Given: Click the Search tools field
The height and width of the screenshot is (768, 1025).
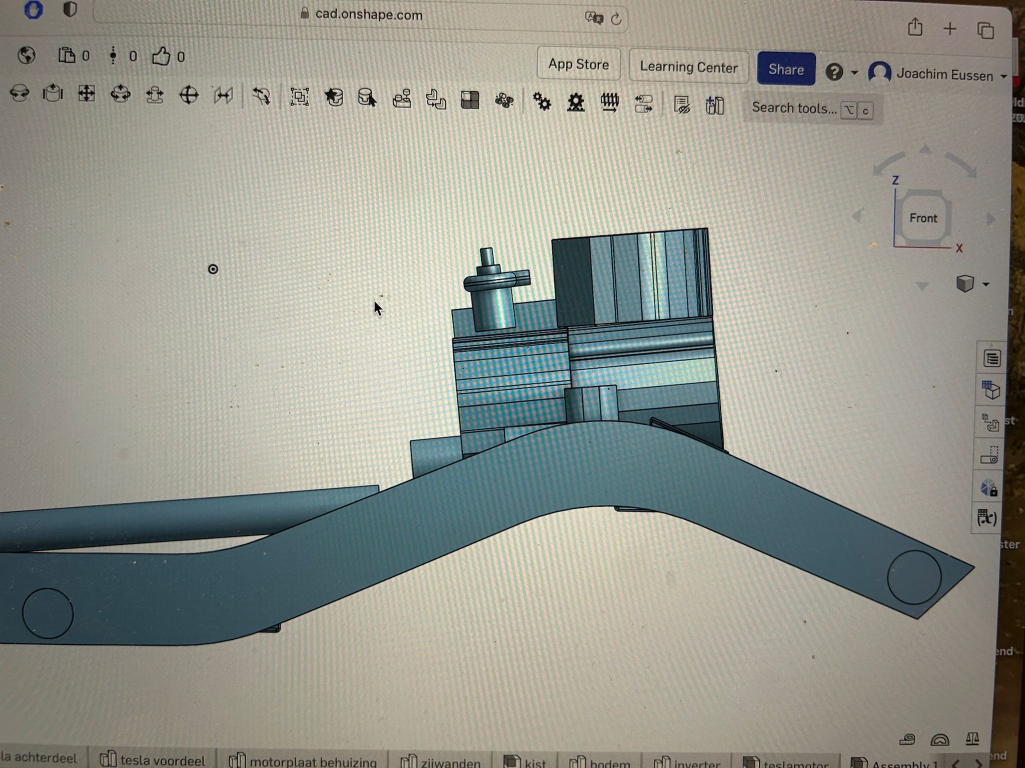Looking at the screenshot, I should (794, 108).
